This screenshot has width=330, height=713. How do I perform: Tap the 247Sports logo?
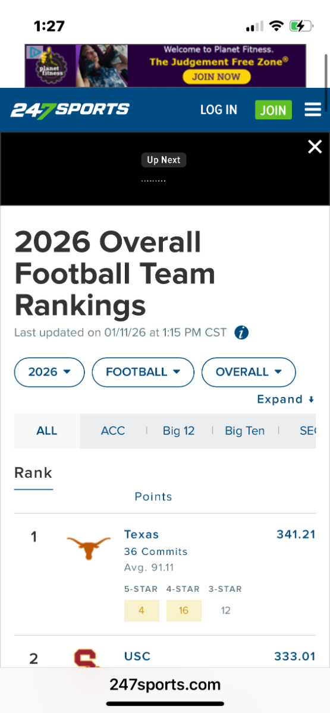[70, 109]
